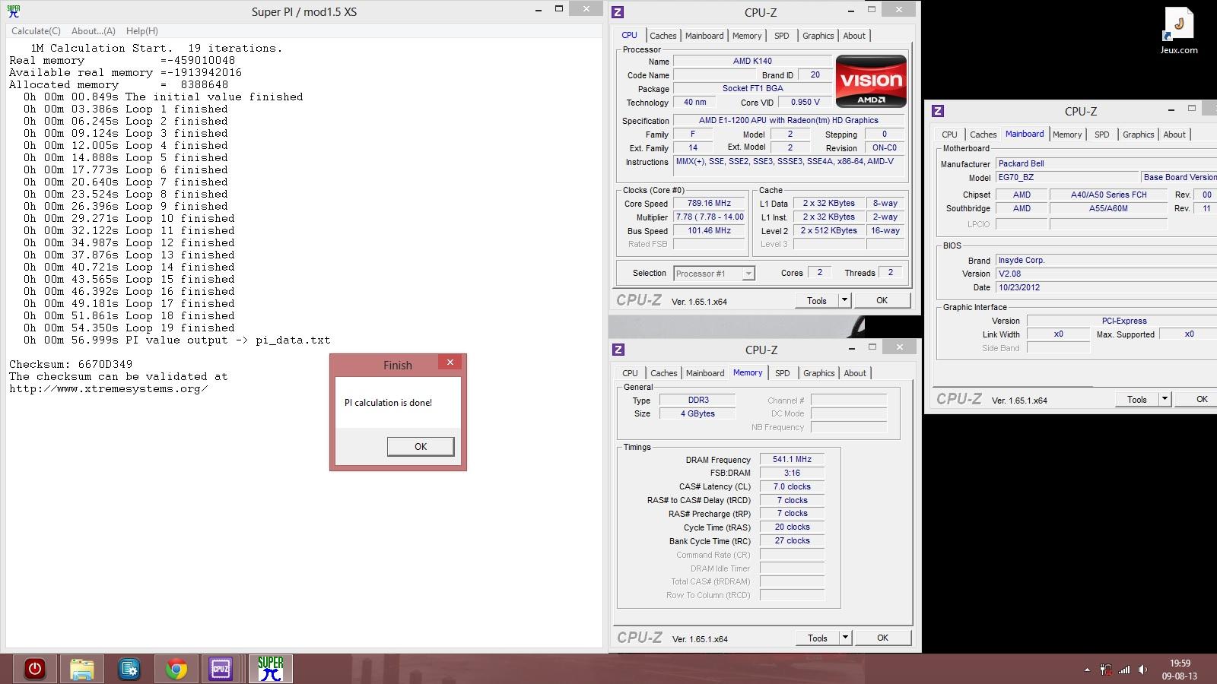Click Tools button in the Mainboard window
1217x684 pixels.
[x=1137, y=399]
